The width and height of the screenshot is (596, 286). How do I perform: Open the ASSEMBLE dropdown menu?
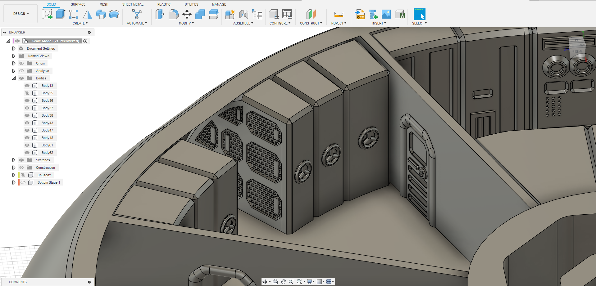coord(243,23)
